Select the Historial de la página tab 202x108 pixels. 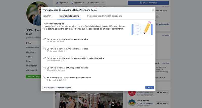[69, 16]
